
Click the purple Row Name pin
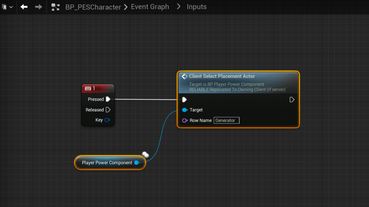click(184, 120)
